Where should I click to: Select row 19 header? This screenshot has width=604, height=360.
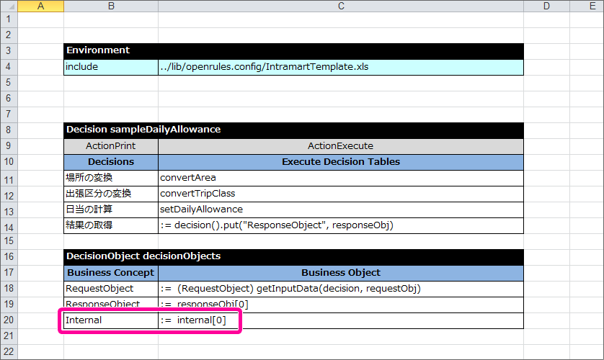point(9,305)
